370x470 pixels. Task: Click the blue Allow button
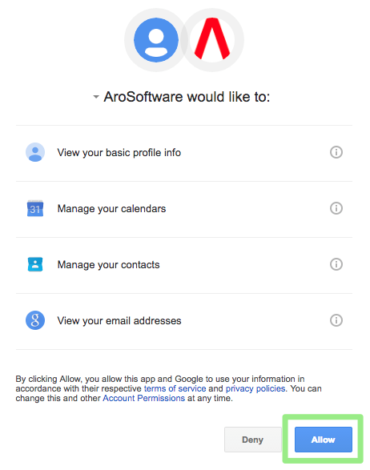tap(324, 440)
